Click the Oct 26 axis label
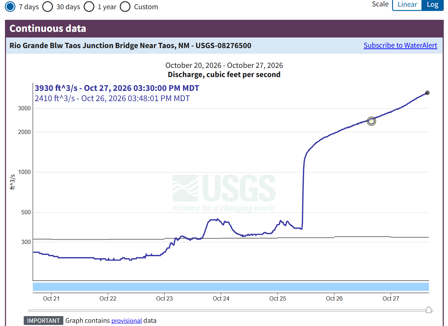This screenshot has height=326, width=448. 334,298
